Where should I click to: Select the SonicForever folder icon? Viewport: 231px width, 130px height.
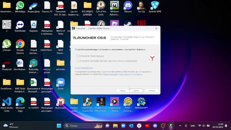6,84
